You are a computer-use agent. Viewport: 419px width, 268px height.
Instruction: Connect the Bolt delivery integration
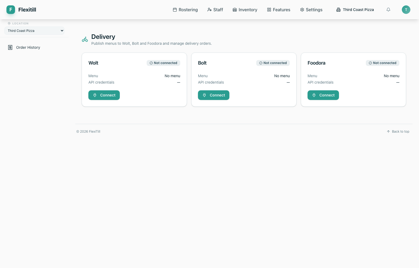point(214,95)
